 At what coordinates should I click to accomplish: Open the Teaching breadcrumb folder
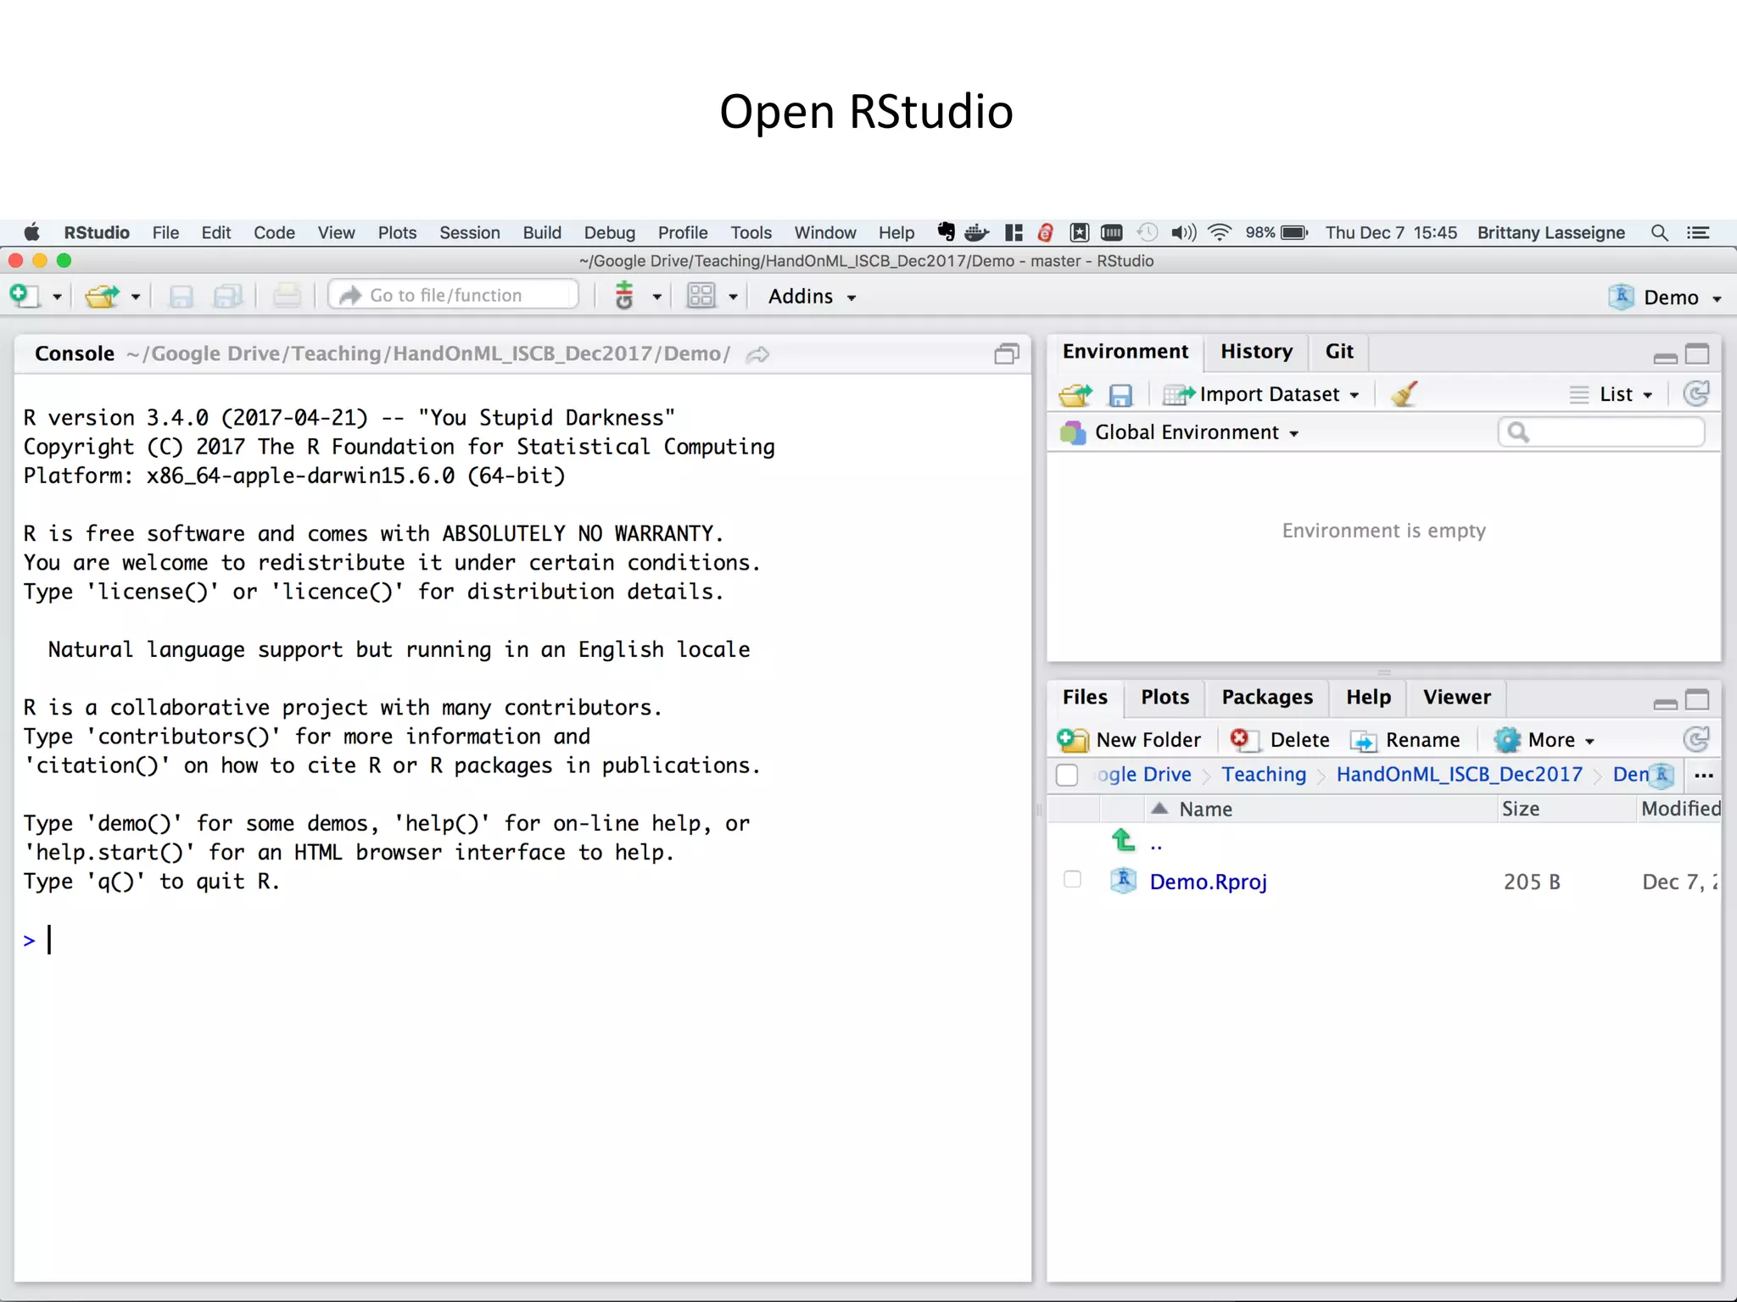tap(1264, 775)
